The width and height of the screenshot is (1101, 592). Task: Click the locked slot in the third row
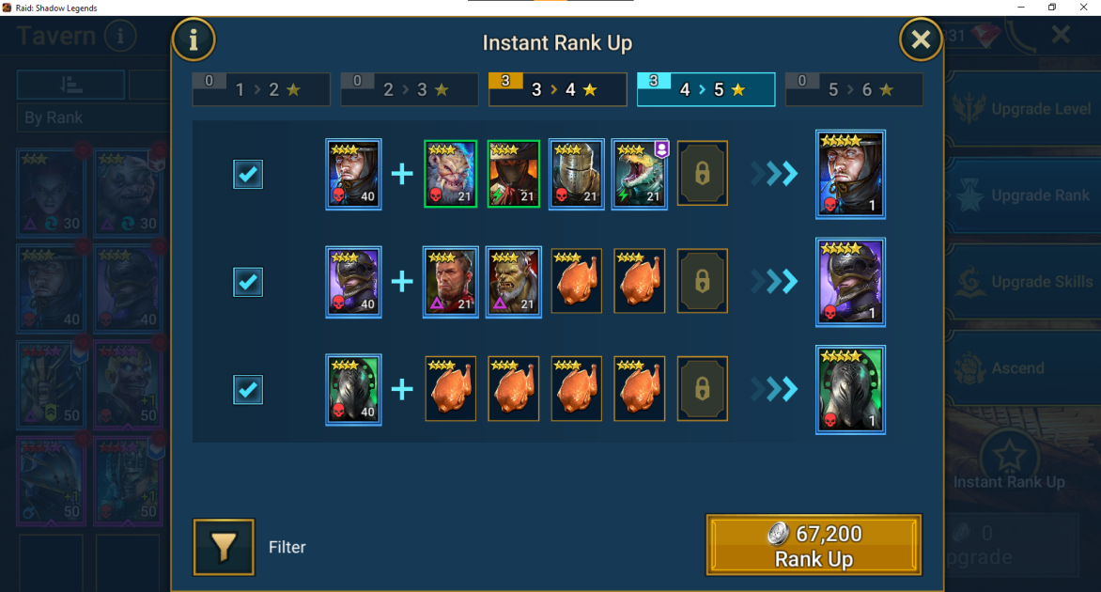pos(702,389)
